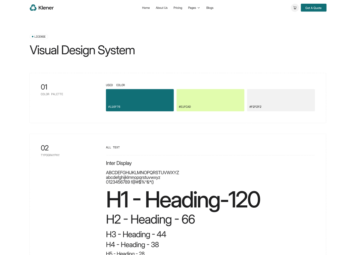Click the Inter Display font name

pyautogui.click(x=119, y=163)
